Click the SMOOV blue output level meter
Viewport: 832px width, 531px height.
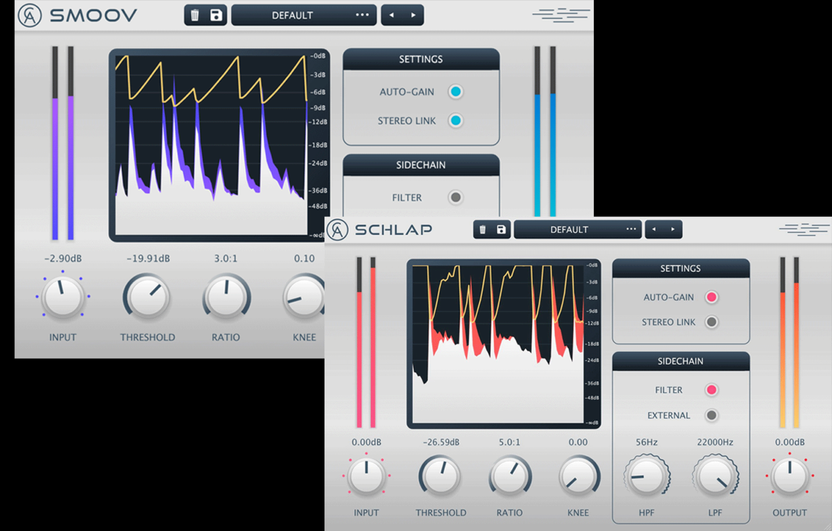545,132
